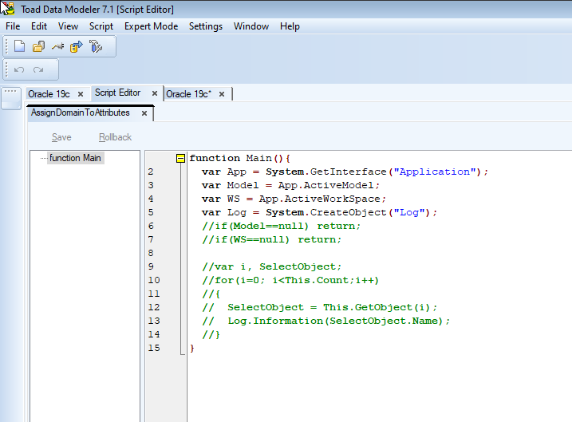Click the Undo arrow icon
Image resolution: width=572 pixels, height=422 pixels.
[19, 69]
